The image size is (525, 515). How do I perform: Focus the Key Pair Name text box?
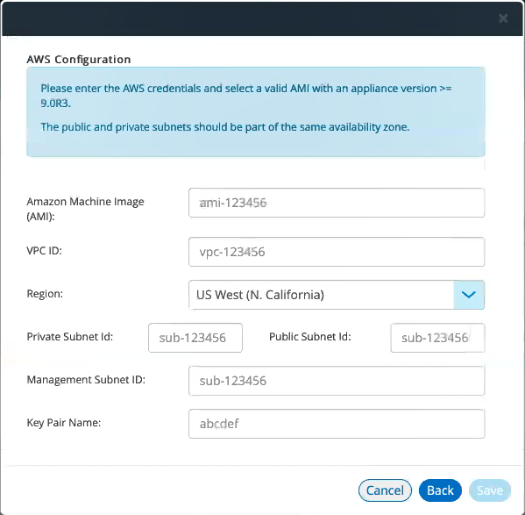point(337,424)
